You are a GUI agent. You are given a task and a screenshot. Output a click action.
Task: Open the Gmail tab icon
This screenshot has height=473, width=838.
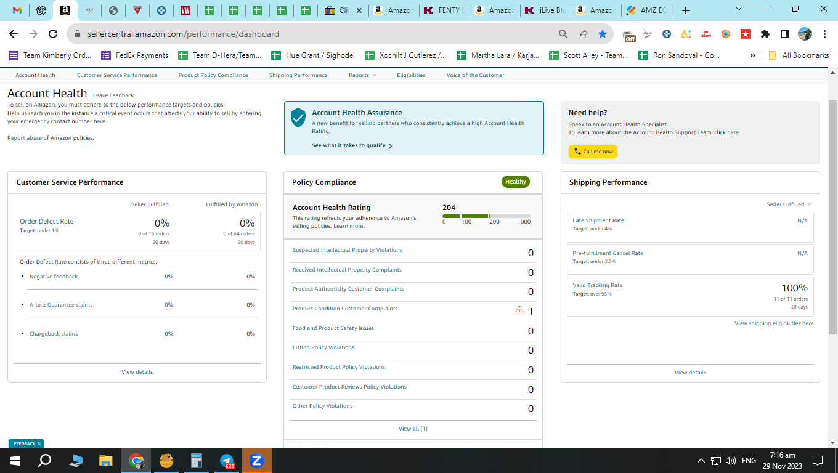[x=17, y=10]
